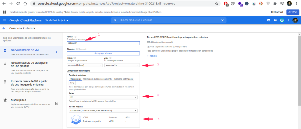This screenshot has width=301, height=129.
Task: Click help icon next to Nombre label
Action: coord(76,37)
